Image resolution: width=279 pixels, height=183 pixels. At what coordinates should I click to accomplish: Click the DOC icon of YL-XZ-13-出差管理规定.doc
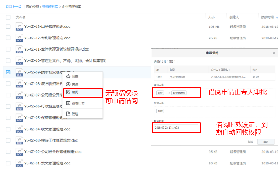click(19, 27)
